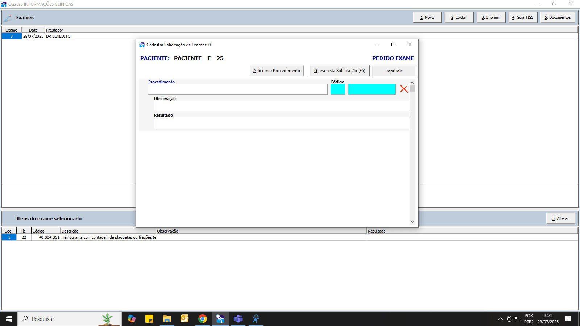Open Microsoft Teams from the taskbar
The image size is (580, 326).
pyautogui.click(x=238, y=319)
